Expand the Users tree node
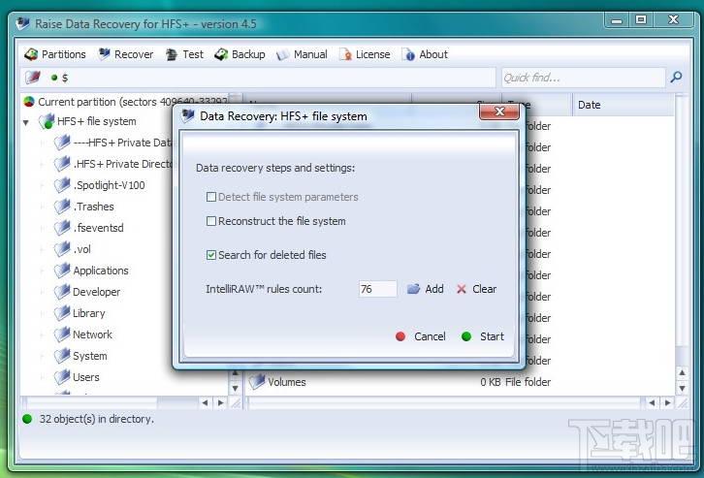704x478 pixels. tap(43, 377)
